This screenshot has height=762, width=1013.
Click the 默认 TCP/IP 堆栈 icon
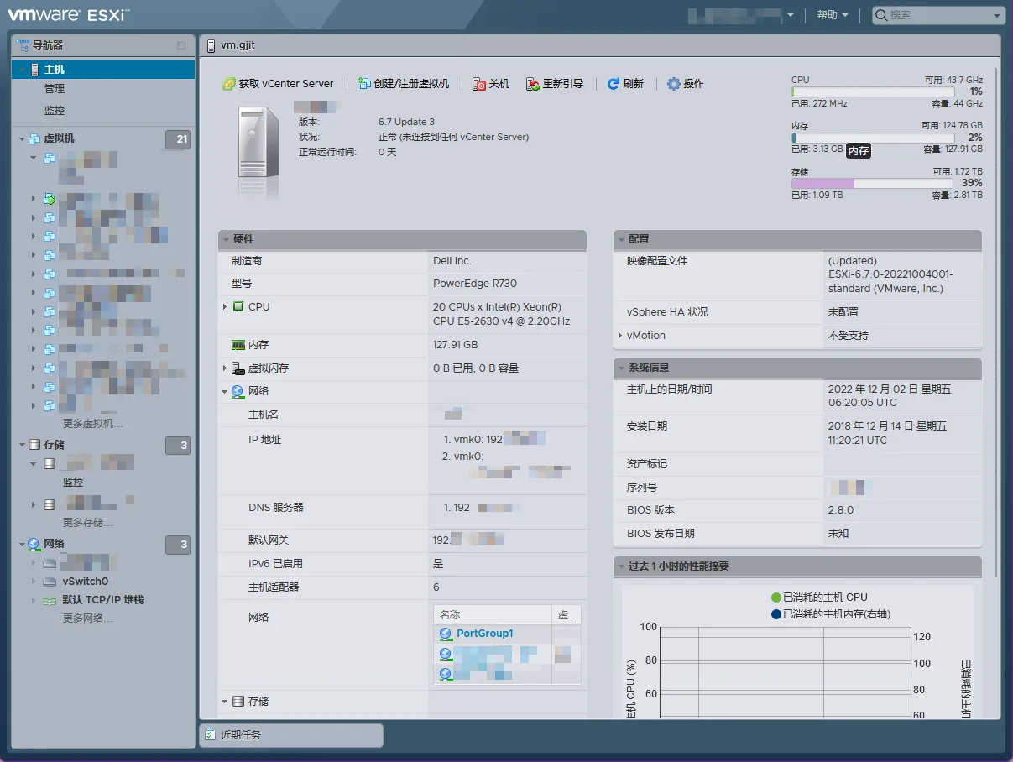pos(50,600)
